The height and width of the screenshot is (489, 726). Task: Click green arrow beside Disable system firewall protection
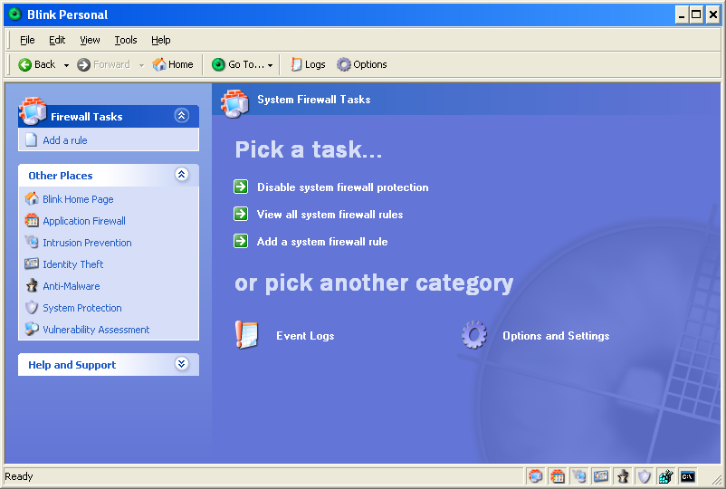241,187
